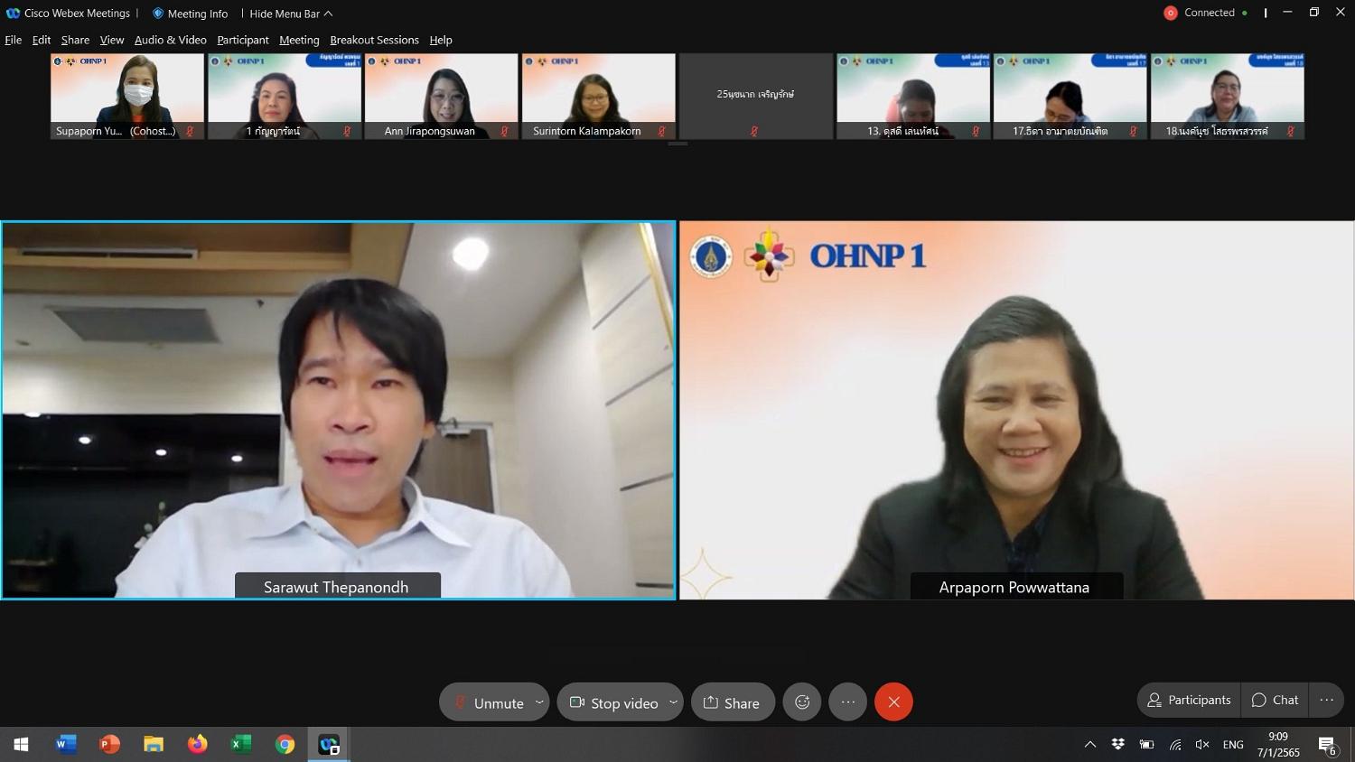The width and height of the screenshot is (1355, 762).
Task: Show hidden tray icons chevron
Action: 1090,745
